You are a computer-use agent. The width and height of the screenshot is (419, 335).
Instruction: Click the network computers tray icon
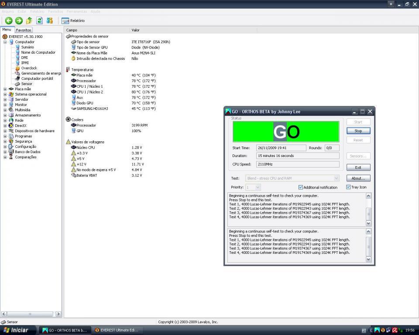[x=388, y=330]
